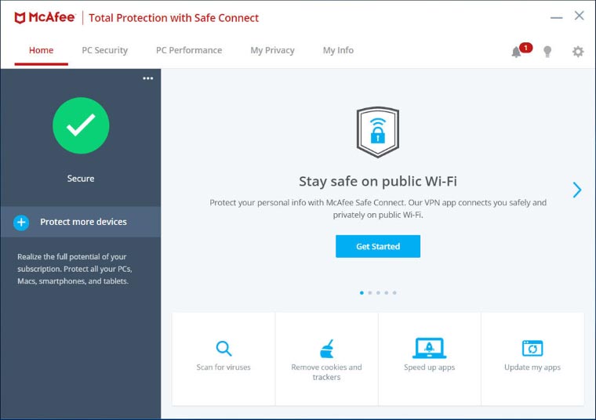This screenshot has width=596, height=420.
Task: Select the fifth carousel page dot
Action: [394, 293]
